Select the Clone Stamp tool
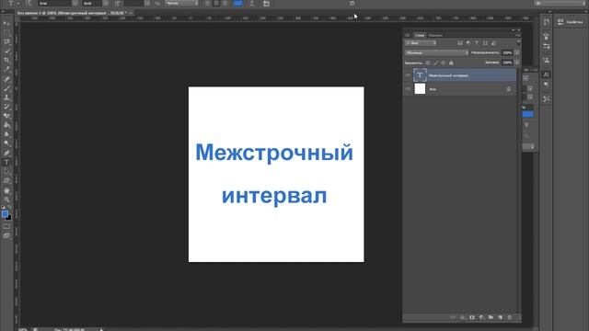 point(6,97)
